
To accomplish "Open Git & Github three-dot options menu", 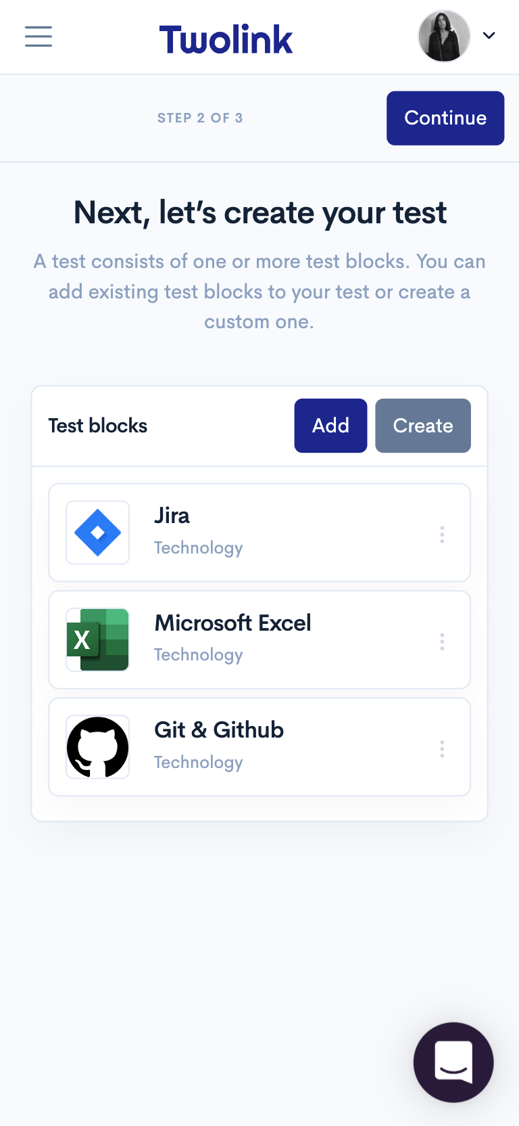I will (x=442, y=749).
